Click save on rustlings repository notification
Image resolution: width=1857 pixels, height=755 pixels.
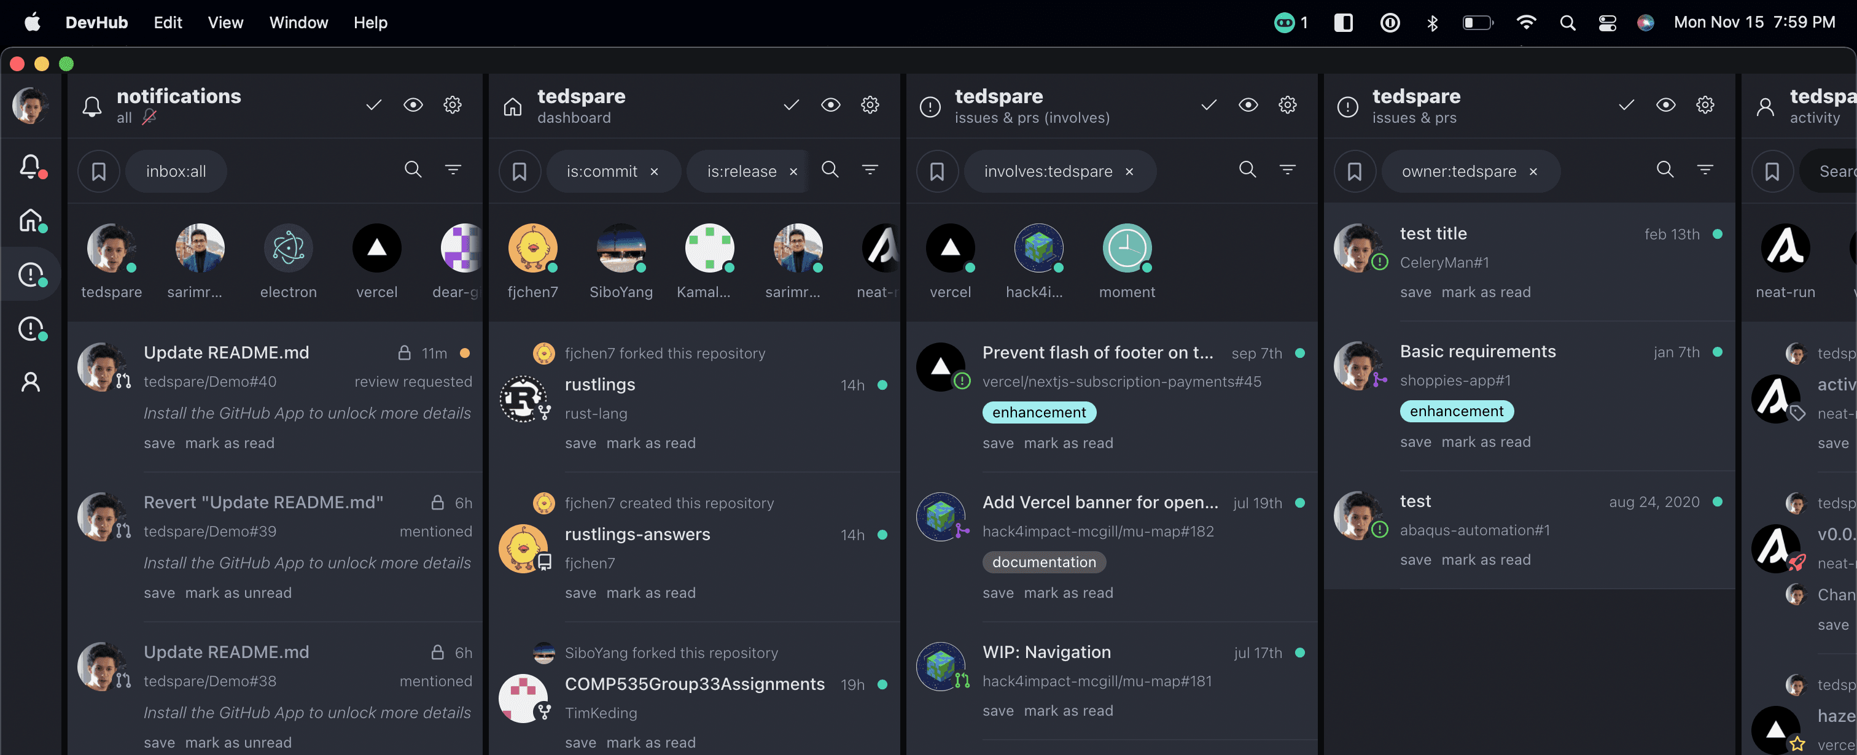point(579,440)
